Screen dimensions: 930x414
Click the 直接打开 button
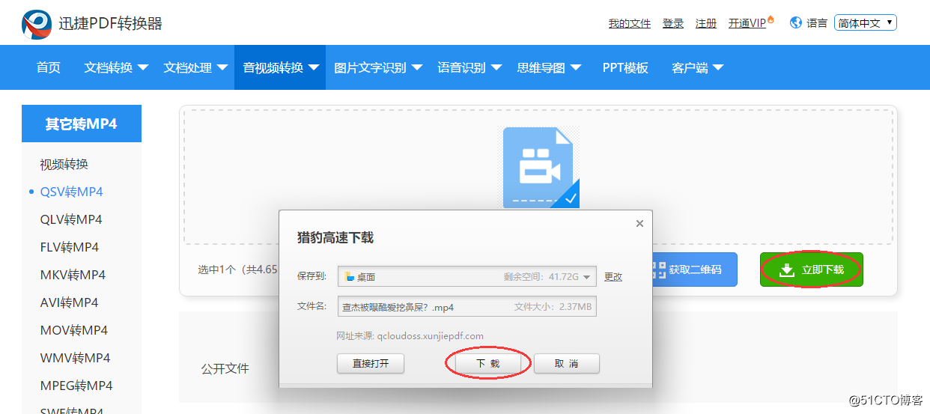click(371, 364)
